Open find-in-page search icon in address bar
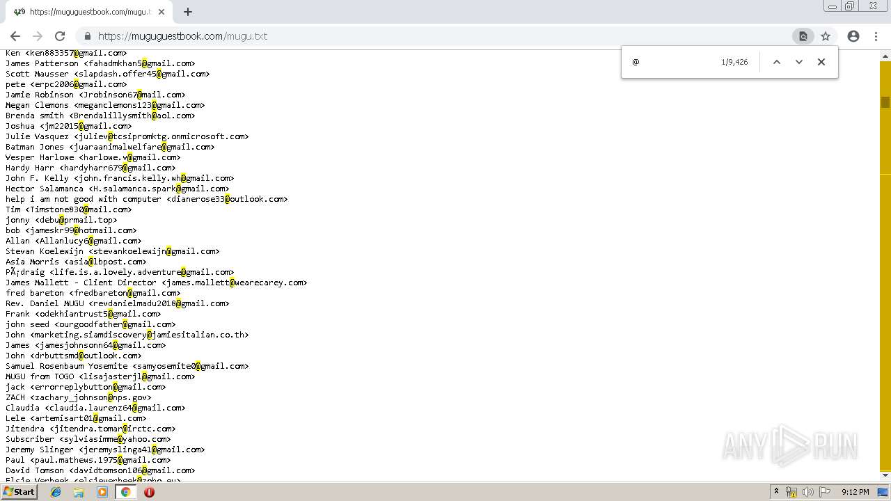 pyautogui.click(x=803, y=36)
